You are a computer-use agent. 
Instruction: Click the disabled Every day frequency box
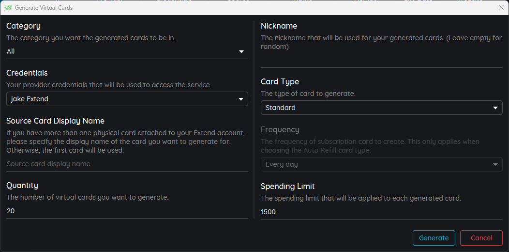coord(381,164)
